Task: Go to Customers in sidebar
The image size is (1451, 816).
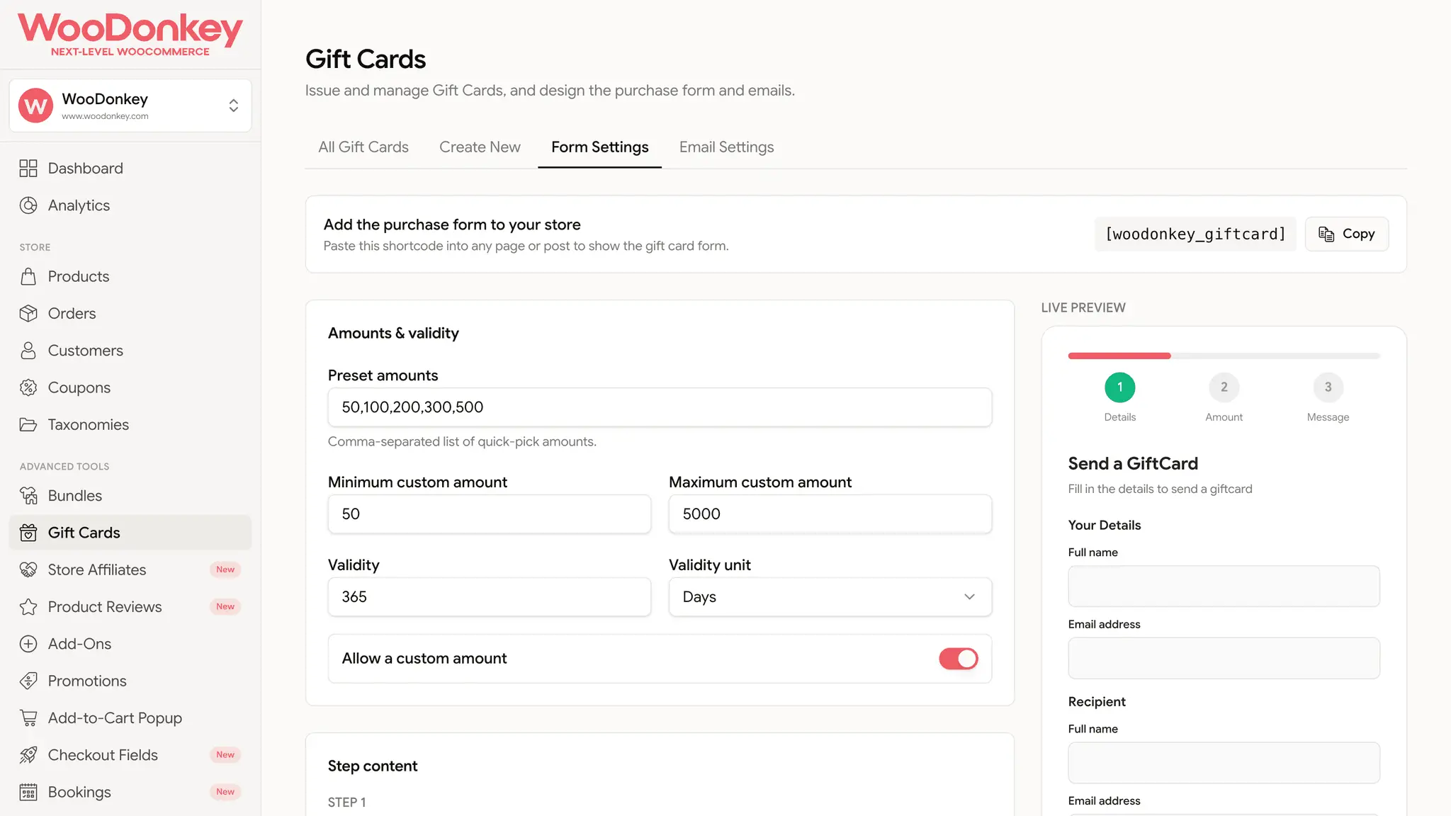Action: pos(130,351)
